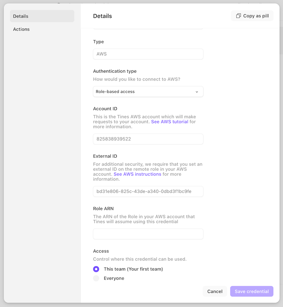Screen dimensions: 283x307
Task: Select the This team radio button
Action: click(96, 269)
